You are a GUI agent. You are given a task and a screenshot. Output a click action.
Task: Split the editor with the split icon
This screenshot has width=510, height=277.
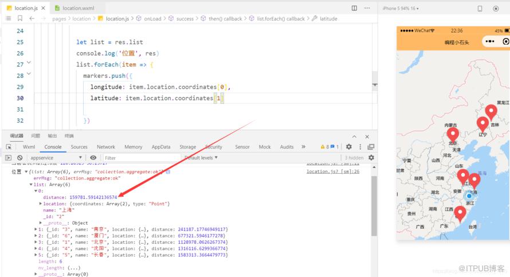[354, 8]
